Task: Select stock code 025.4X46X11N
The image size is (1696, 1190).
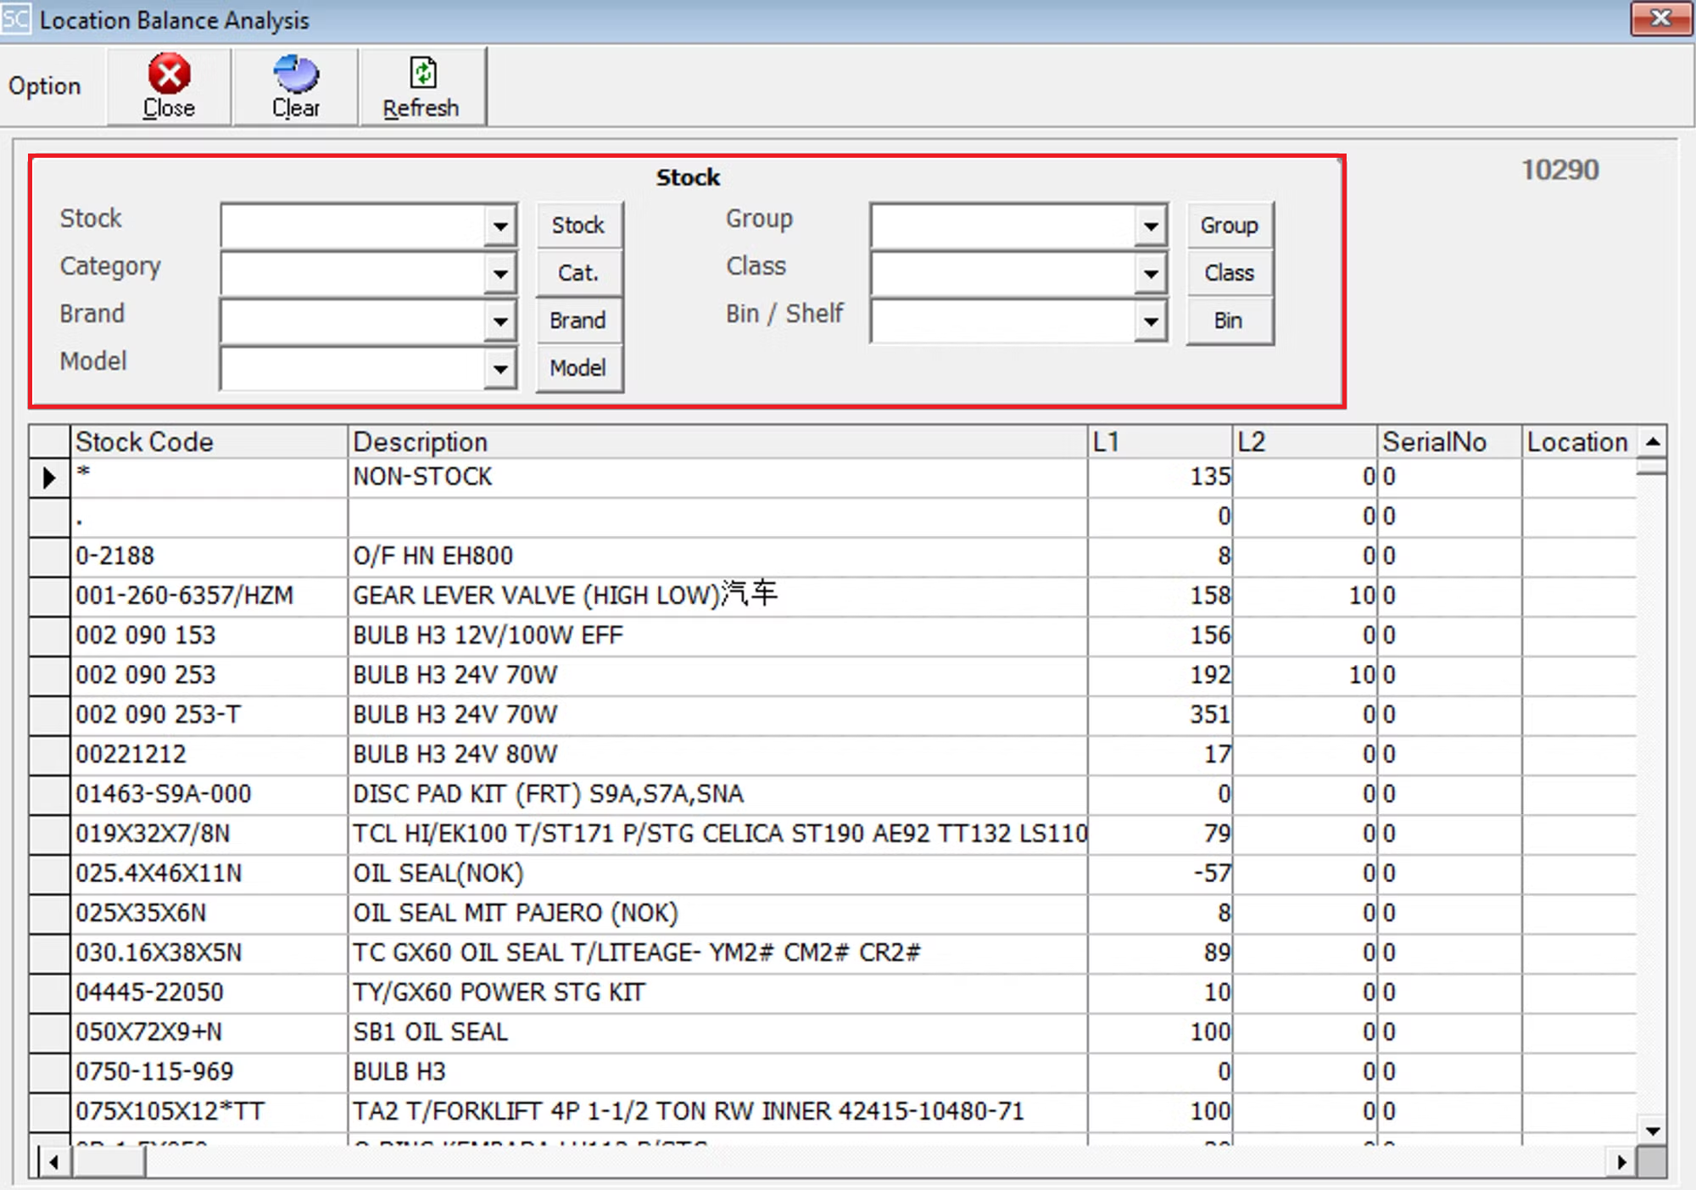Action: 209,874
